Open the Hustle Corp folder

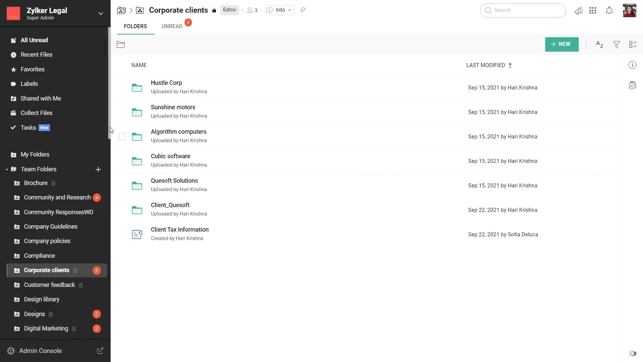pos(166,83)
